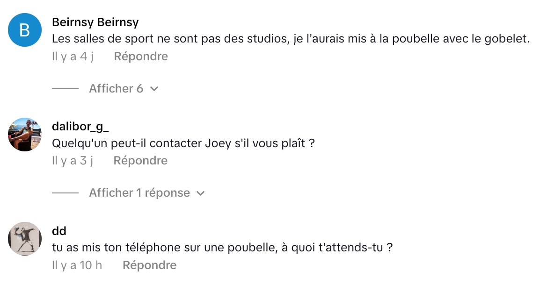
Task: Click the chevron beside Afficher 6
Action: coord(154,89)
